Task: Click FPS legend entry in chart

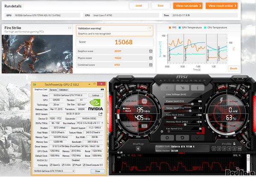Action: click(x=172, y=28)
